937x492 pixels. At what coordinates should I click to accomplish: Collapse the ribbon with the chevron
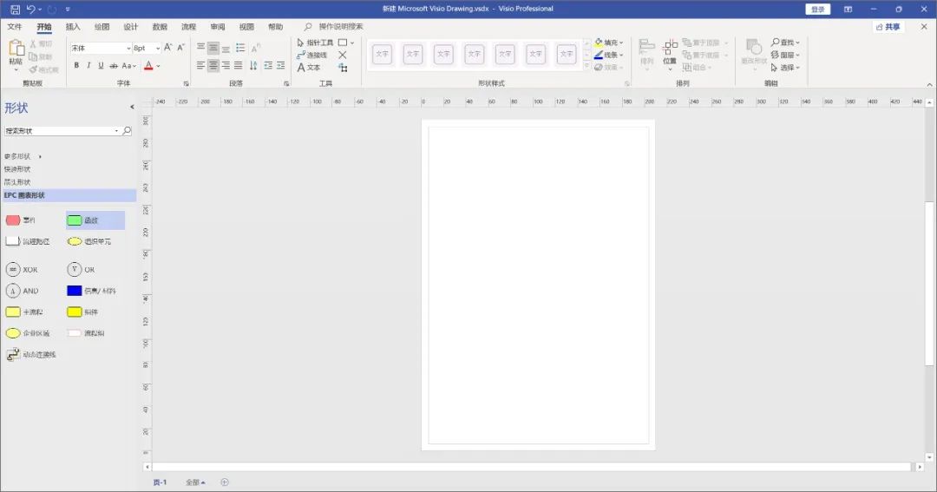929,85
